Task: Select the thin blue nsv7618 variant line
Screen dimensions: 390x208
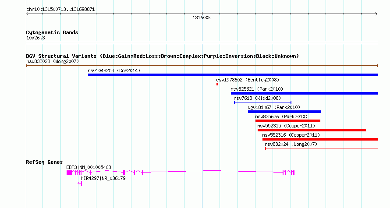Action: (x=262, y=102)
